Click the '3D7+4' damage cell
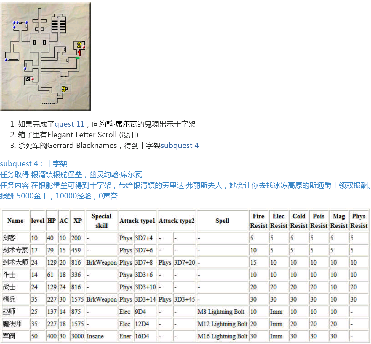 pos(145,238)
